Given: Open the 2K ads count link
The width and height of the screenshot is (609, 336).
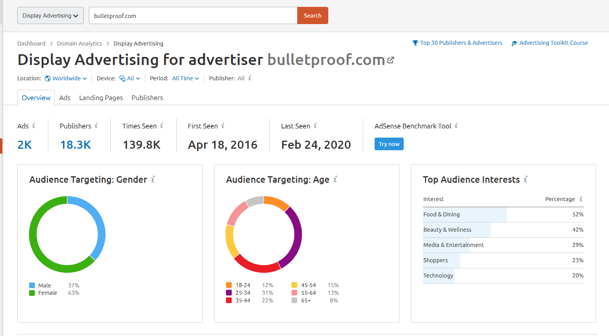Looking at the screenshot, I should pos(25,145).
